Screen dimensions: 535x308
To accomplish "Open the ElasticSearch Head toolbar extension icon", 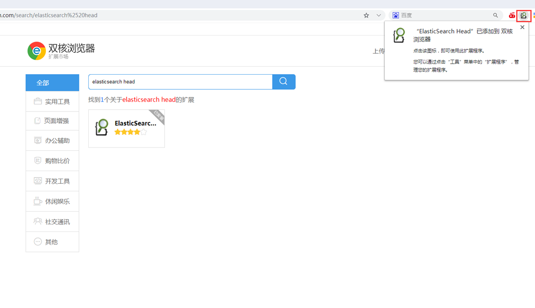I will click(x=523, y=16).
